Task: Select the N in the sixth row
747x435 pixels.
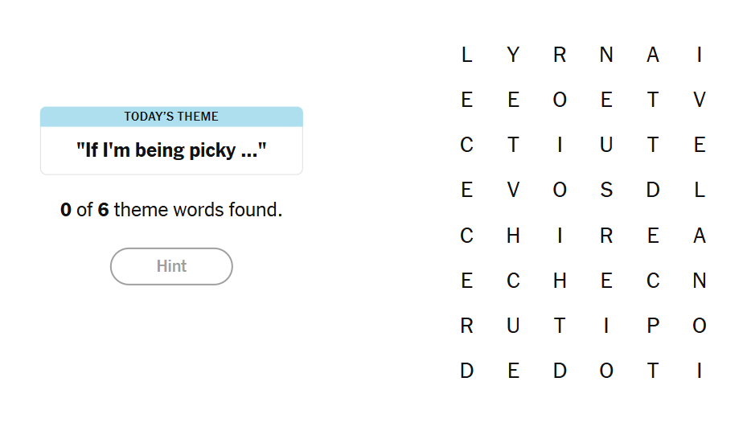Action: tap(700, 281)
